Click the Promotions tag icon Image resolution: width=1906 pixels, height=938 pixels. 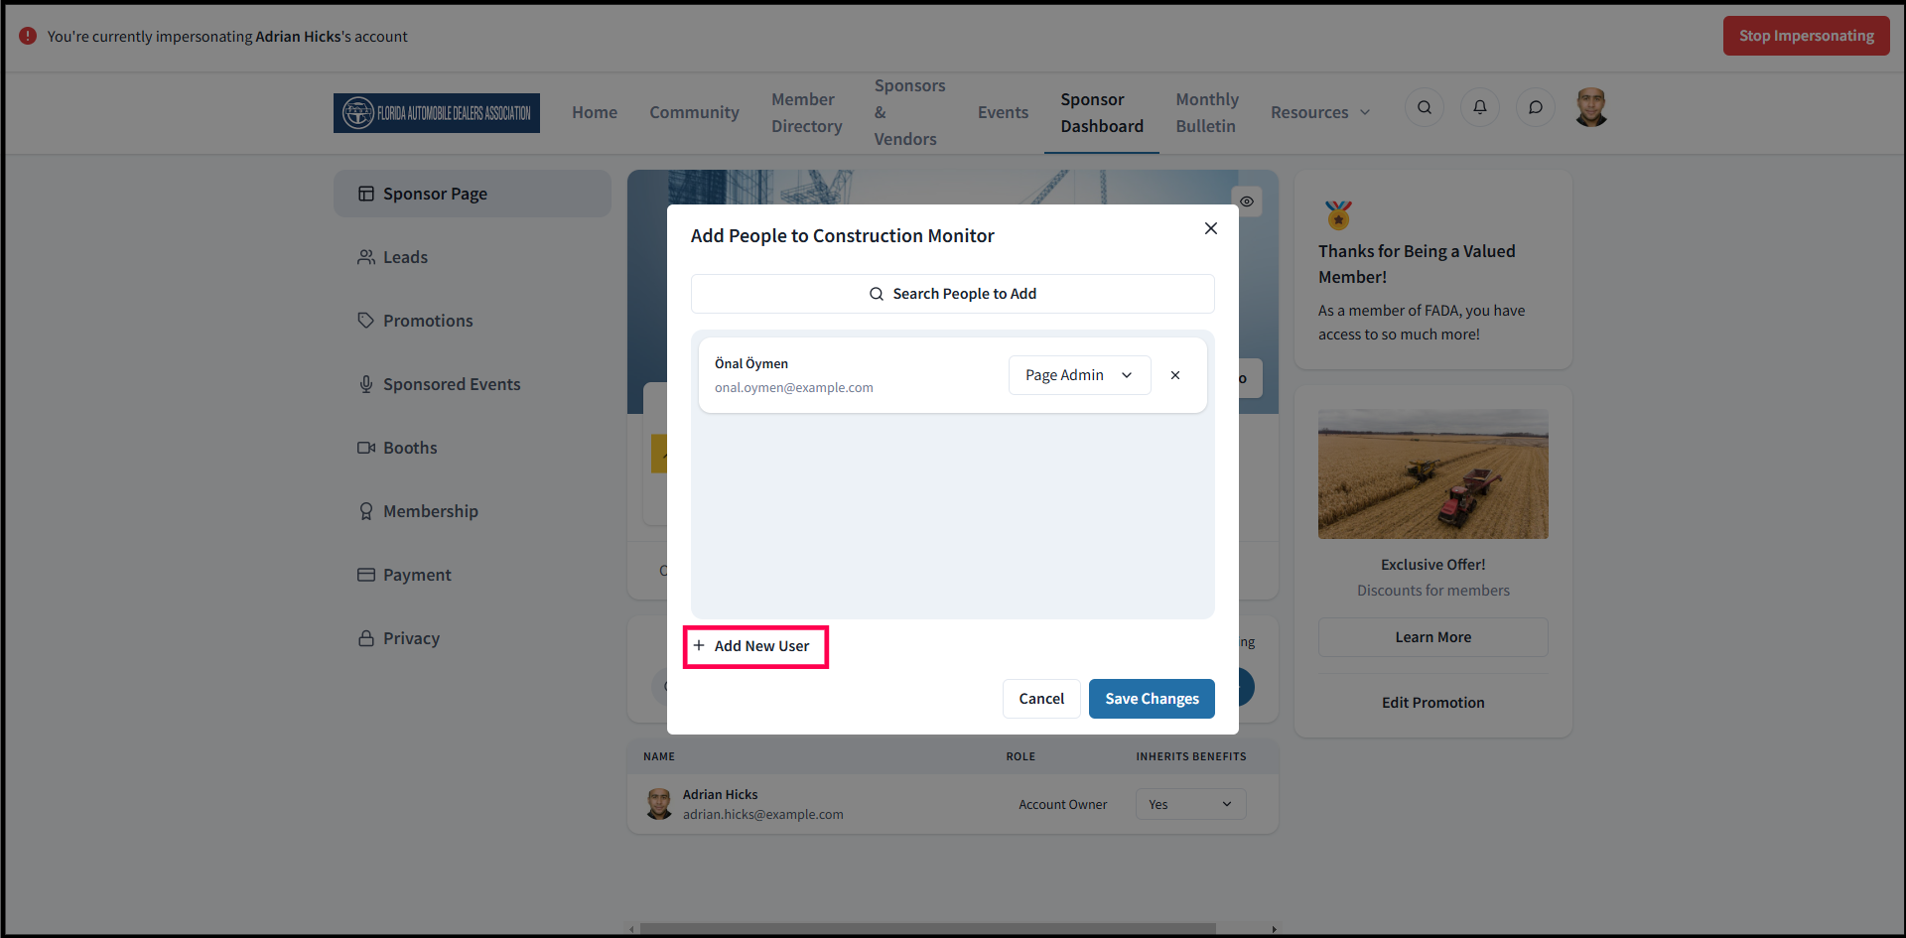(366, 321)
